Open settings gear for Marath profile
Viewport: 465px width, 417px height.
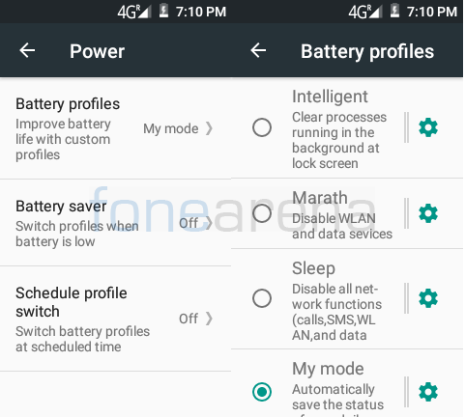[428, 213]
